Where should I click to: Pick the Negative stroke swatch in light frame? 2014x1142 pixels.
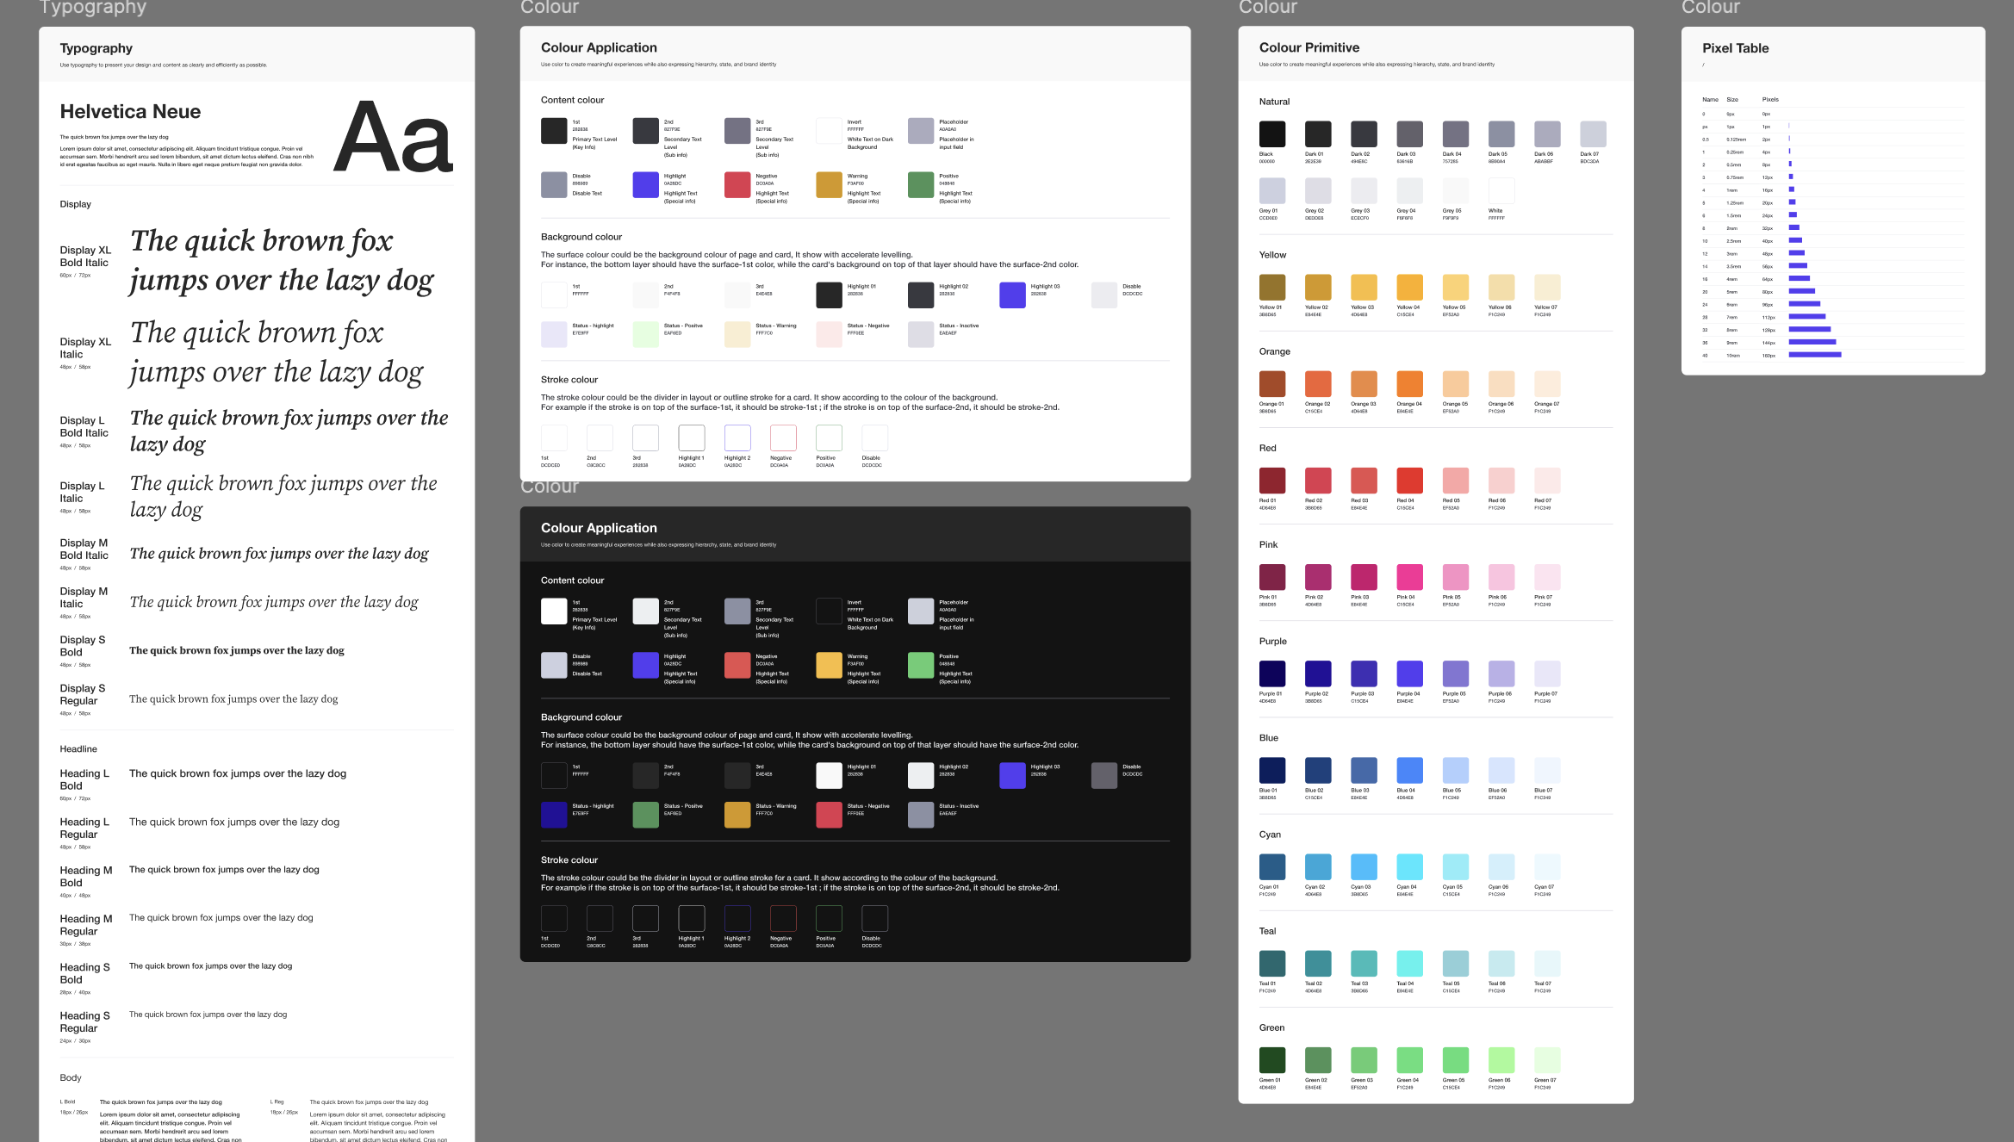click(783, 438)
